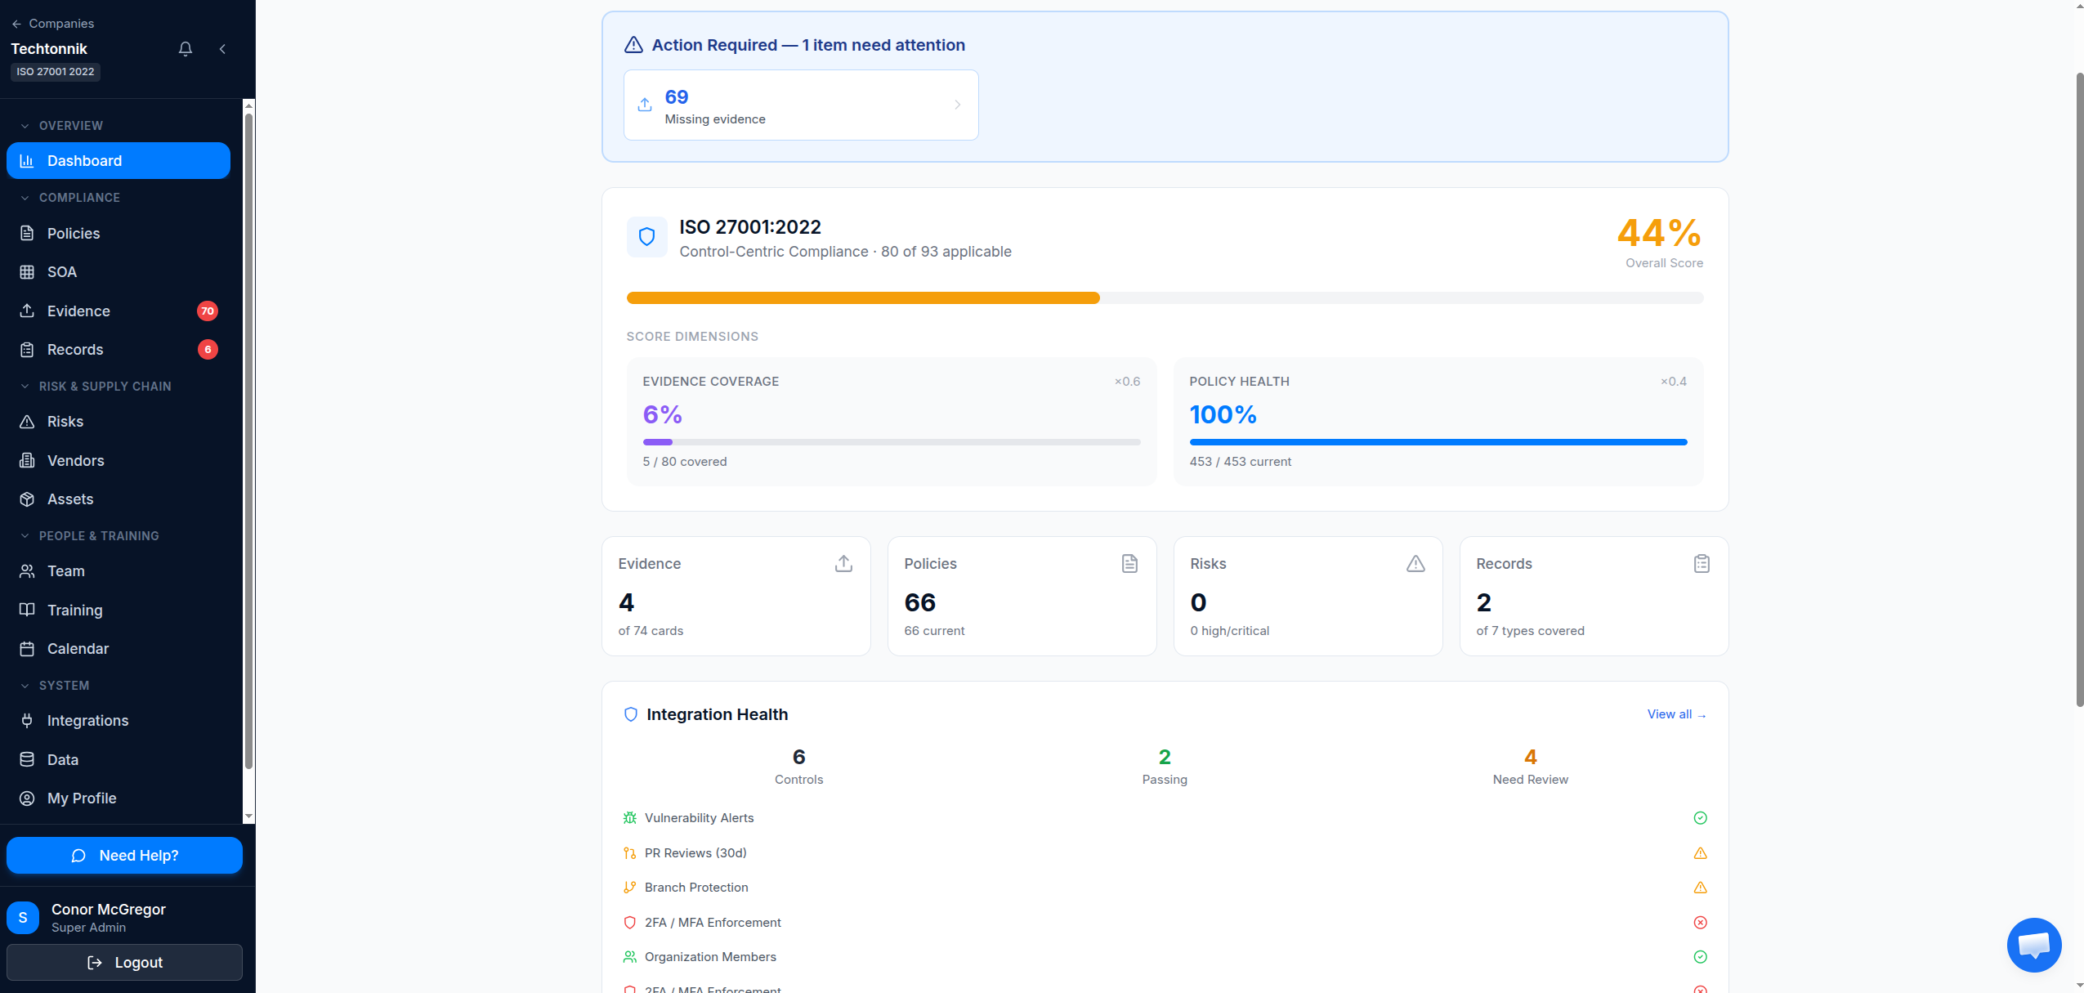
Task: Open the Evidence summary card
Action: coord(736,597)
